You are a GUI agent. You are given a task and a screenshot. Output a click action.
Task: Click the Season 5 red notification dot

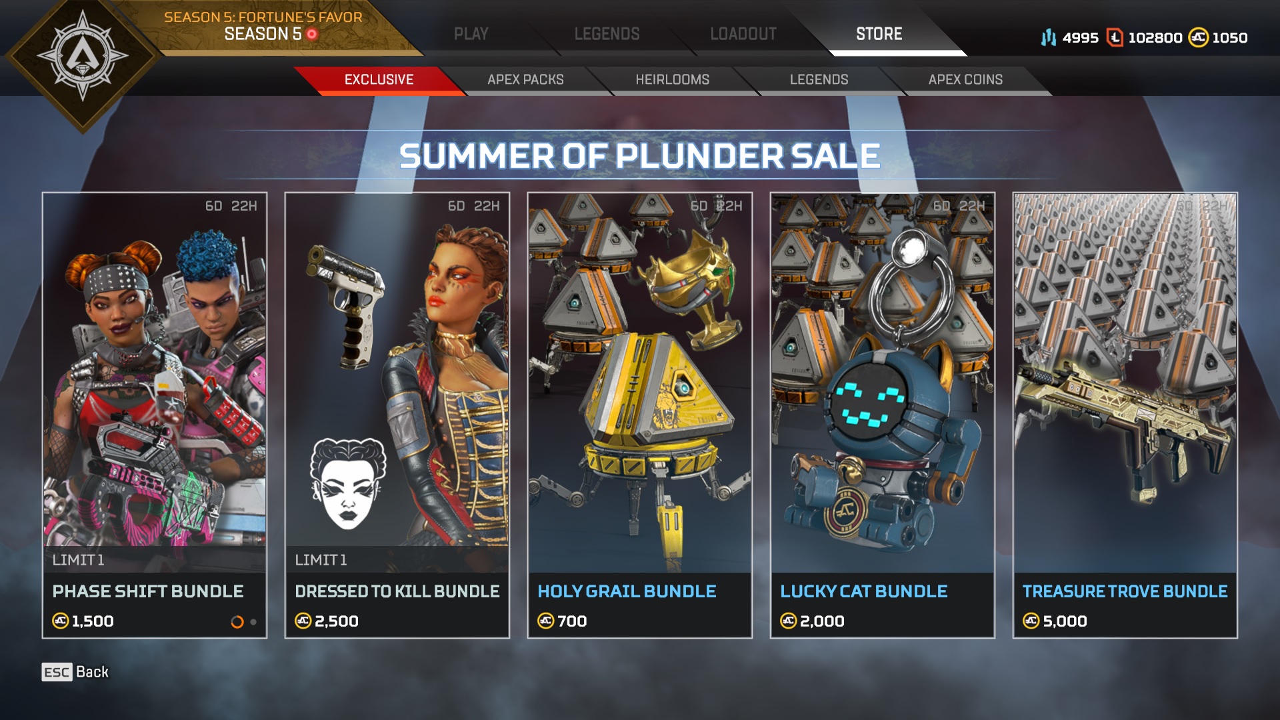point(312,34)
